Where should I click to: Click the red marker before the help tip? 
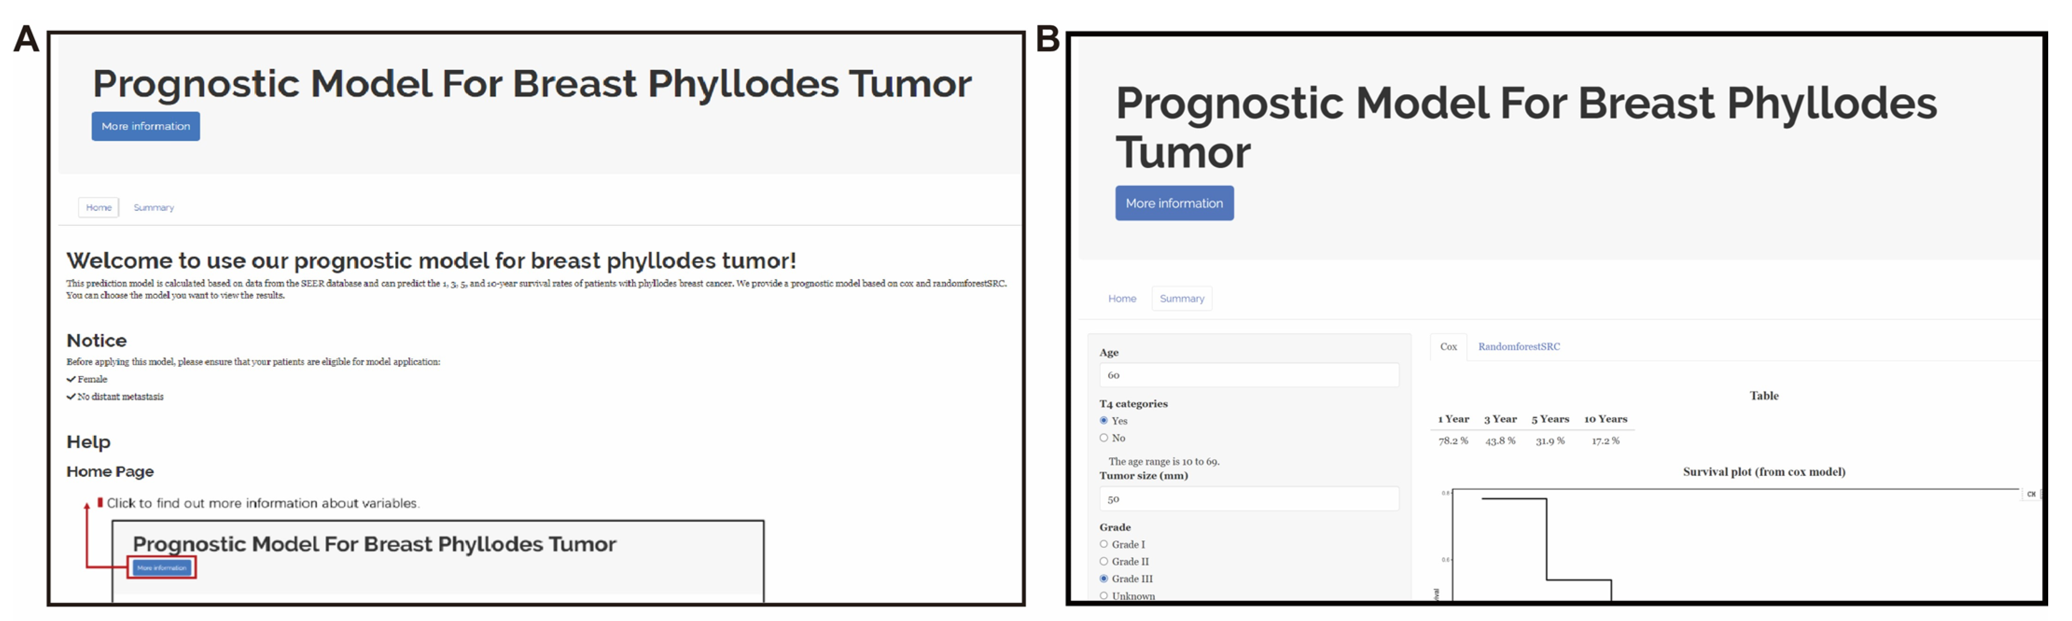click(100, 503)
